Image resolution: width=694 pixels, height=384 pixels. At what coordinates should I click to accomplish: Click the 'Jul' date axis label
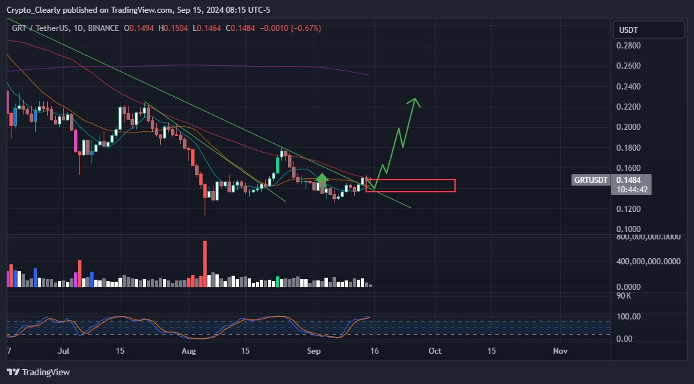click(x=64, y=351)
